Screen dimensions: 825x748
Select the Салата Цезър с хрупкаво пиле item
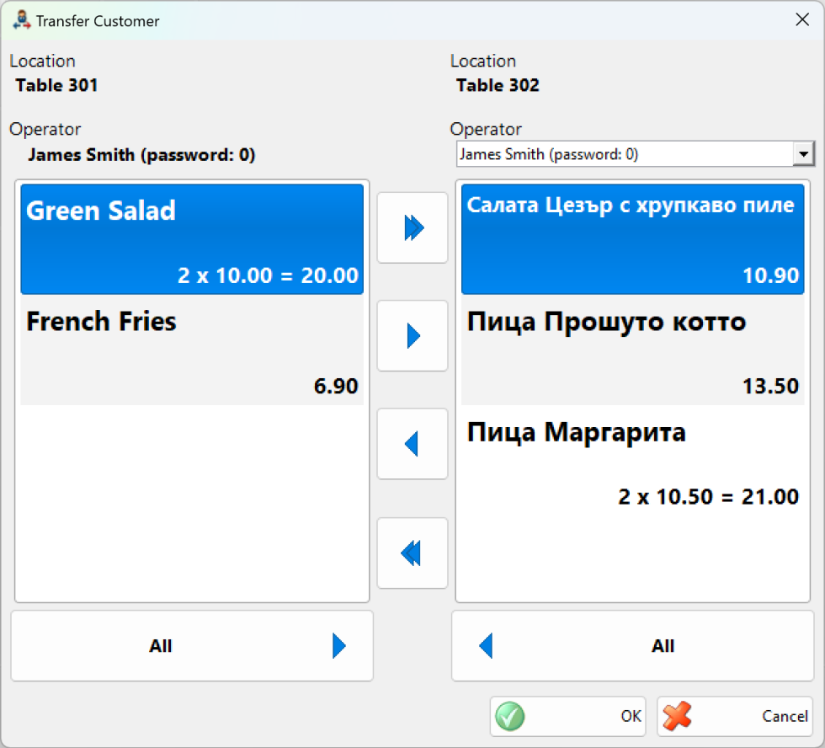click(632, 239)
